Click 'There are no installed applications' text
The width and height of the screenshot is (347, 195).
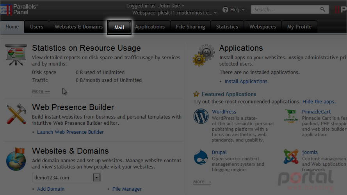pyautogui.click(x=260, y=72)
